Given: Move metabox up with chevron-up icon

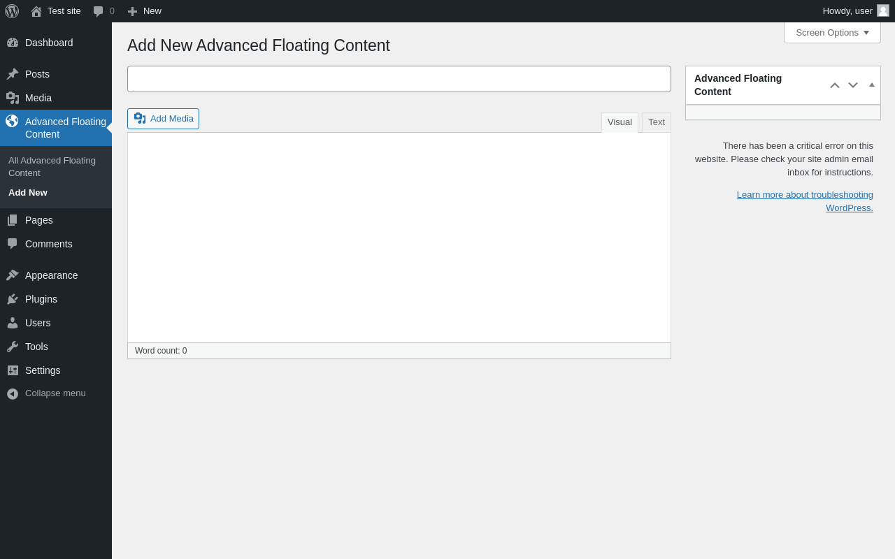Looking at the screenshot, I should point(835,85).
